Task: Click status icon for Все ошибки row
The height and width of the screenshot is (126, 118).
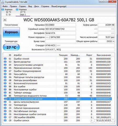Action: pos(5,86)
